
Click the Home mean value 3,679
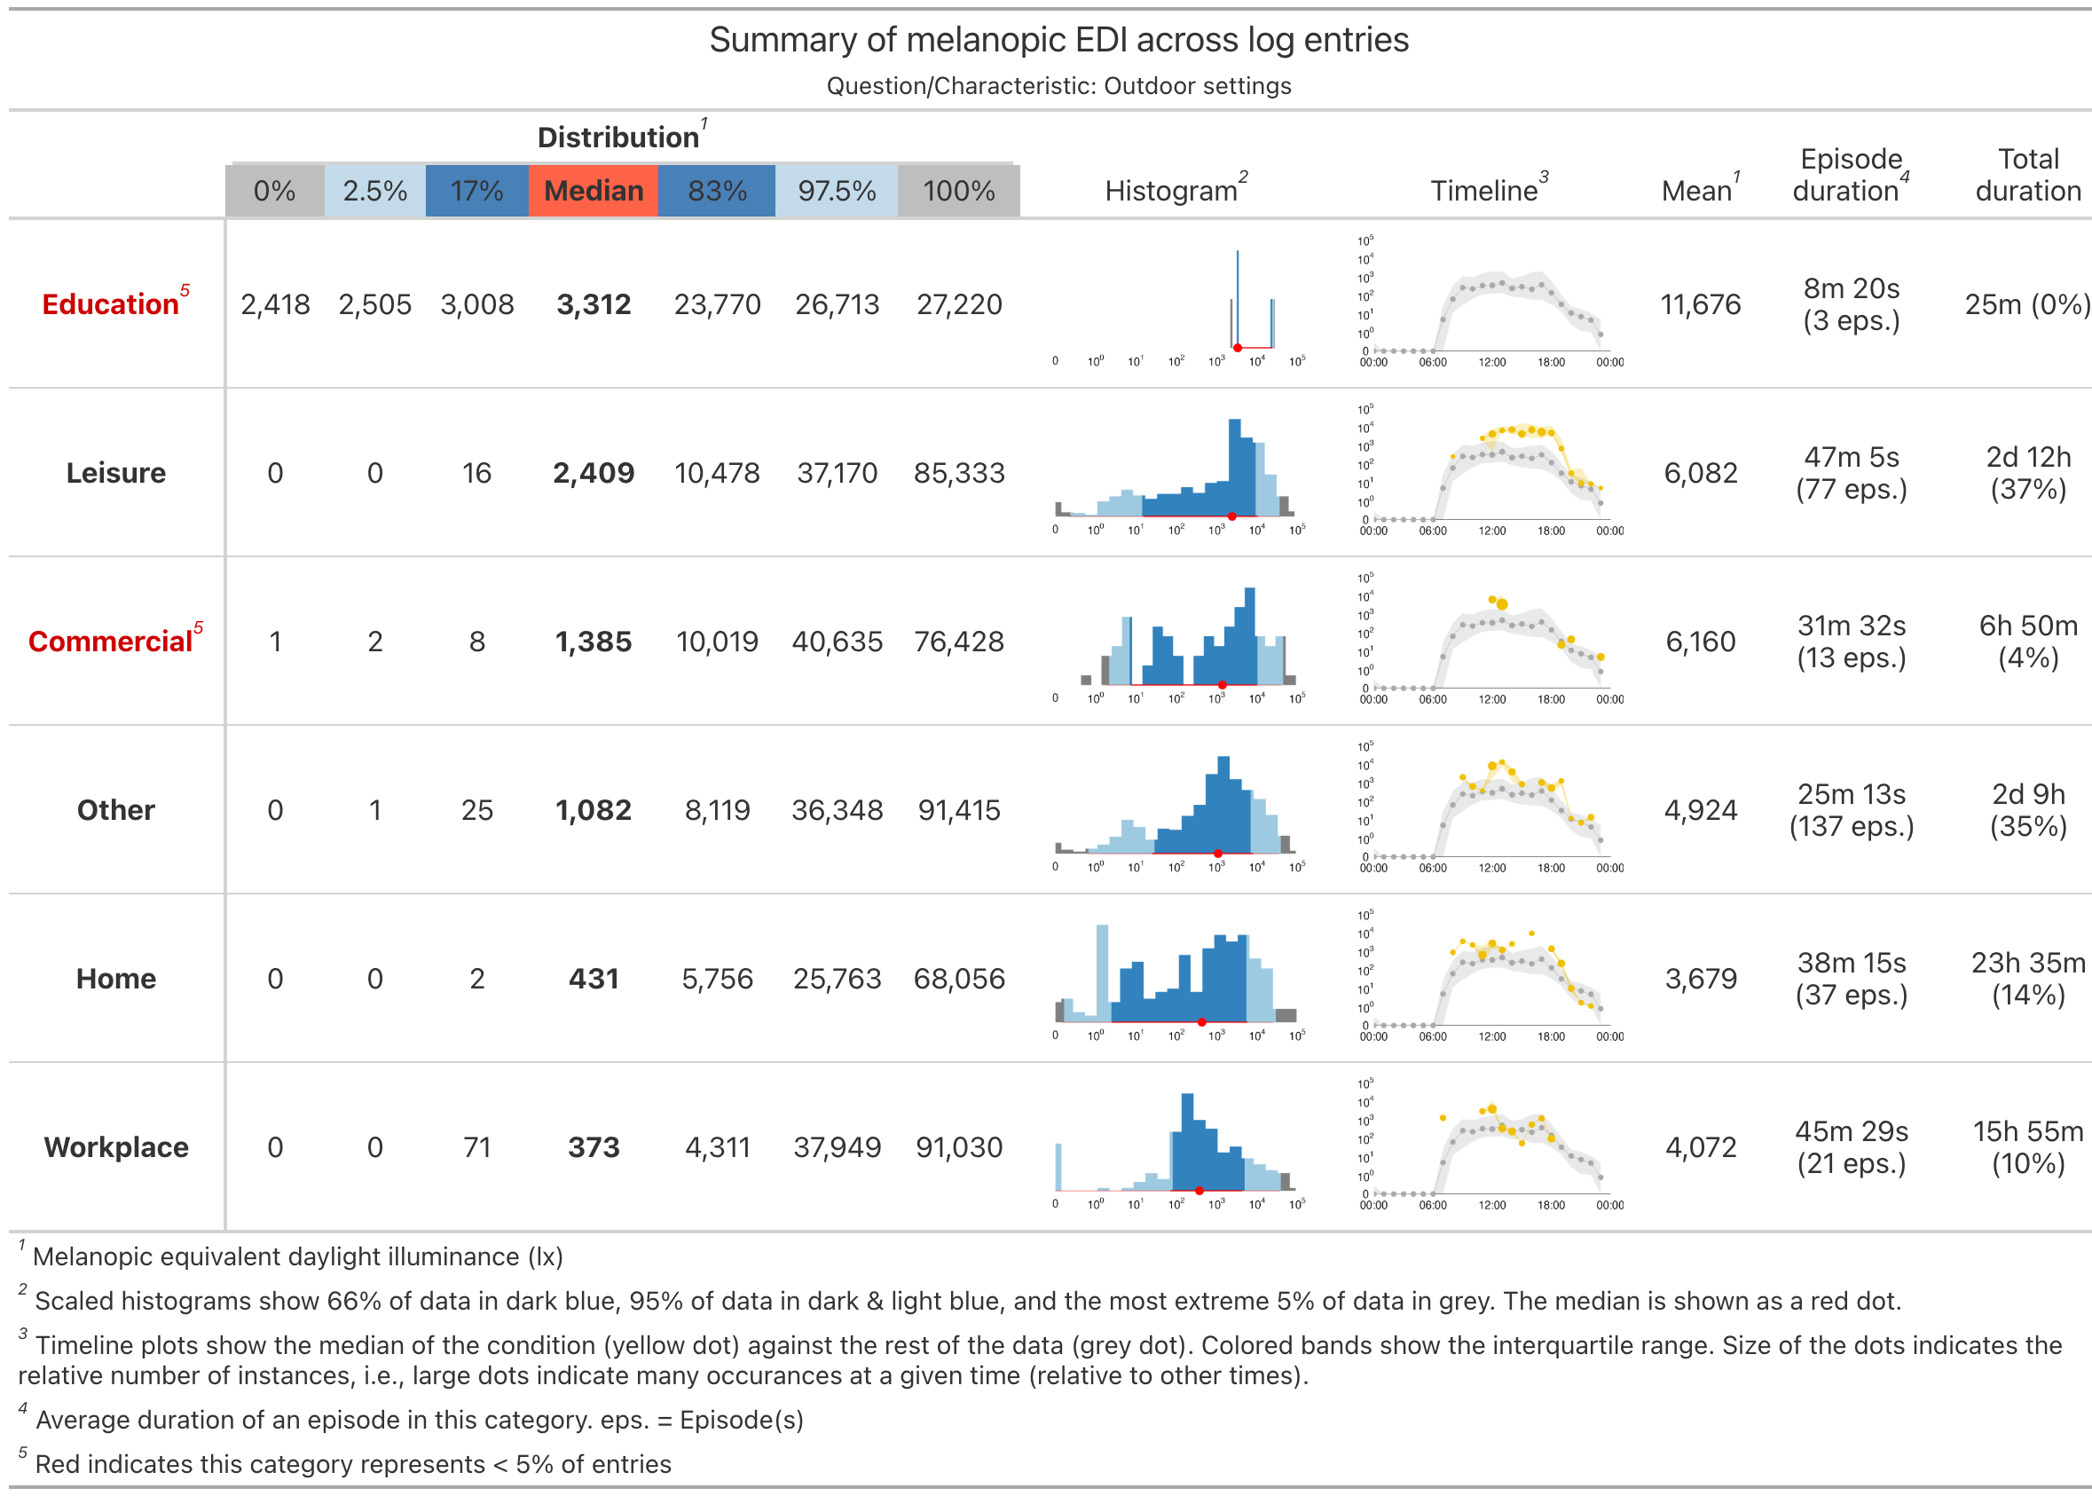point(1700,979)
